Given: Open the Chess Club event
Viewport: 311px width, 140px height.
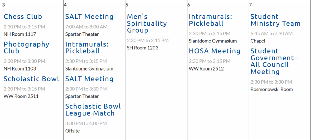Looking at the screenshot, I should pyautogui.click(x=23, y=17).
